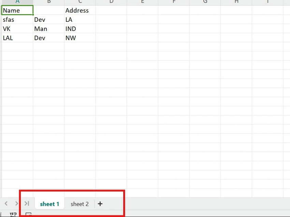Jump to last sheet arrow
Viewport: 290px width, 217px height.
coord(27,203)
